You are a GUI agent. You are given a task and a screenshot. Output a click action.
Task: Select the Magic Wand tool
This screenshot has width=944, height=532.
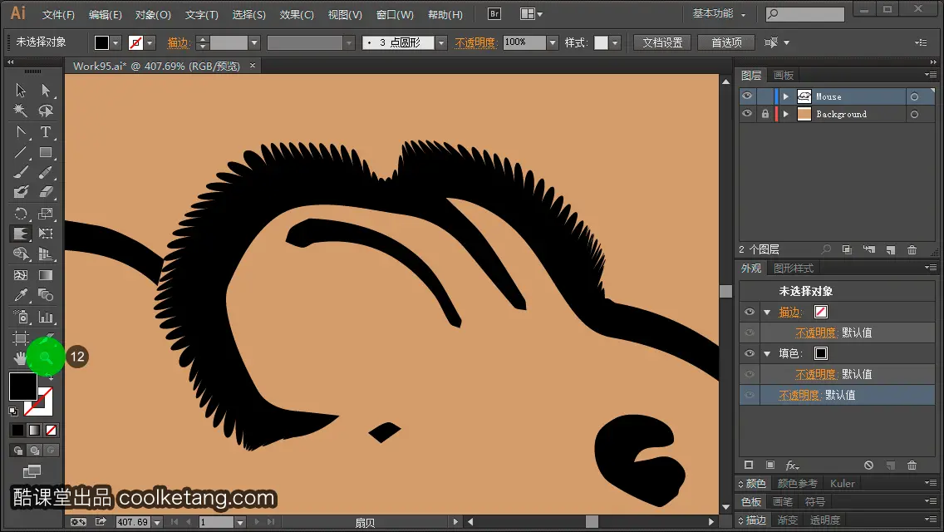tap(21, 111)
